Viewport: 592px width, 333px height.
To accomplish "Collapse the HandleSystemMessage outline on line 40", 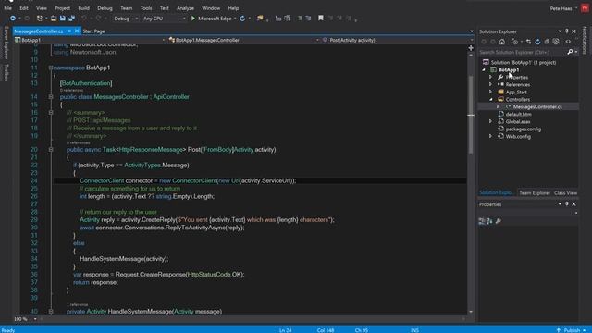I will point(51,312).
